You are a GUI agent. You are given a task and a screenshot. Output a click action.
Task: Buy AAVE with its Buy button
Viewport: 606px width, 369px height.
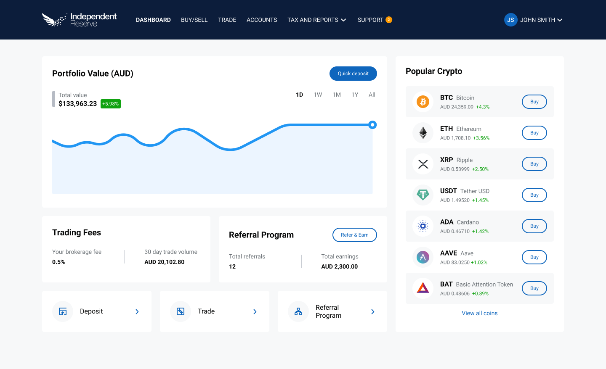click(534, 257)
